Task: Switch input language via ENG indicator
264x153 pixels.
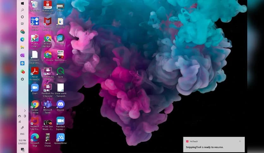Action: 22,134
